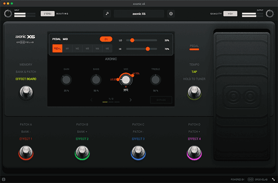
Task: Click the LO slider 20% value
Action: 167,40
